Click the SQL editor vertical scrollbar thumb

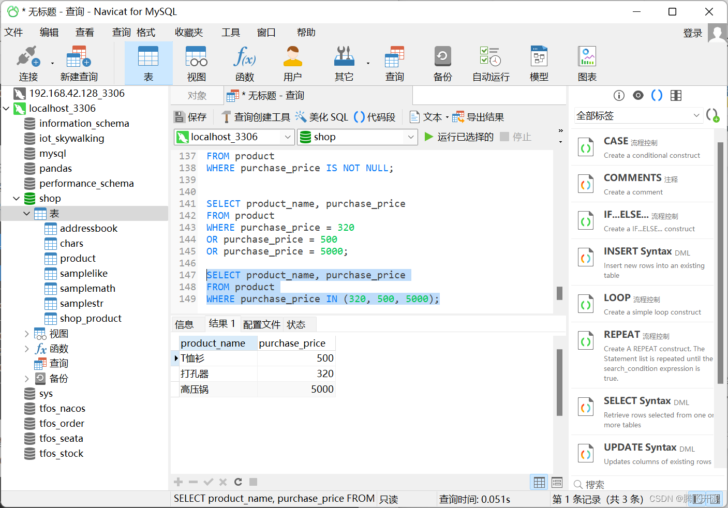pyautogui.click(x=559, y=293)
